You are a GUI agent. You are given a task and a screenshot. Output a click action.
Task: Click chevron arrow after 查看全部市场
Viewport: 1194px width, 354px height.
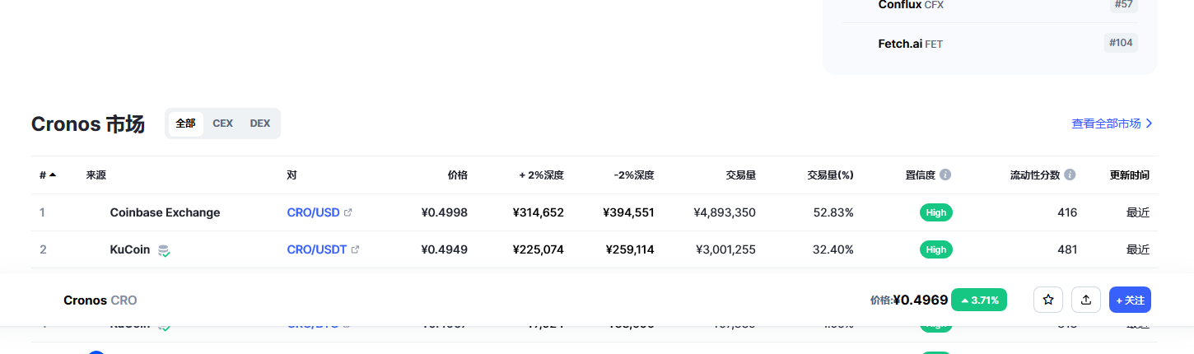tap(1150, 123)
